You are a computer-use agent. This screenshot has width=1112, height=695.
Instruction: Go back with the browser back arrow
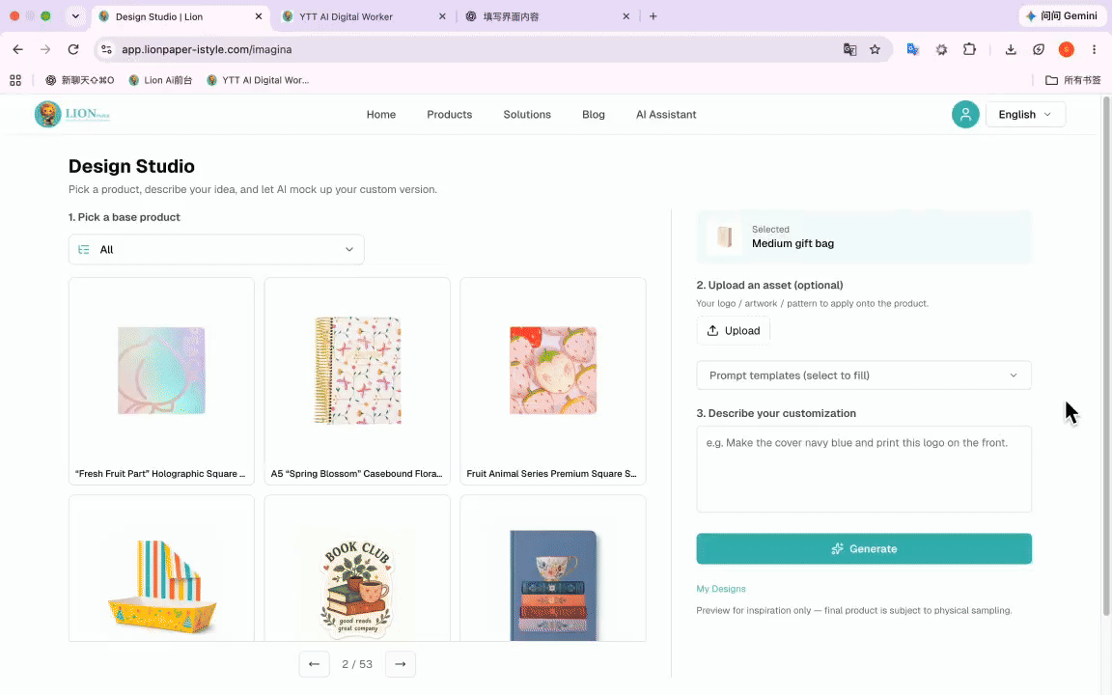coord(17,49)
